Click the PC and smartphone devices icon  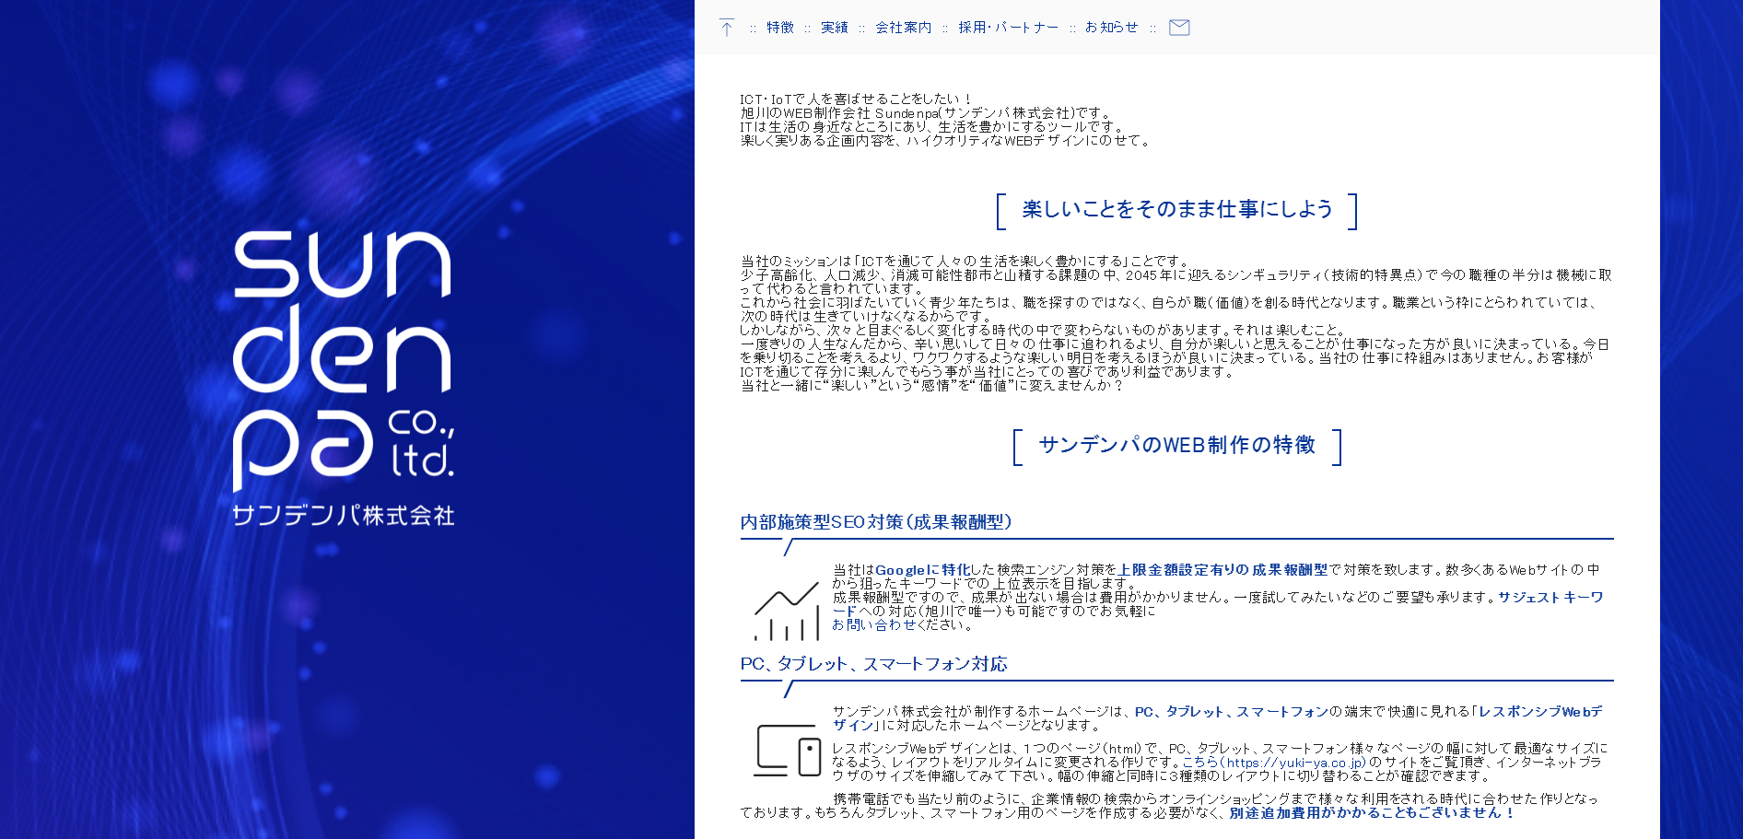787,751
